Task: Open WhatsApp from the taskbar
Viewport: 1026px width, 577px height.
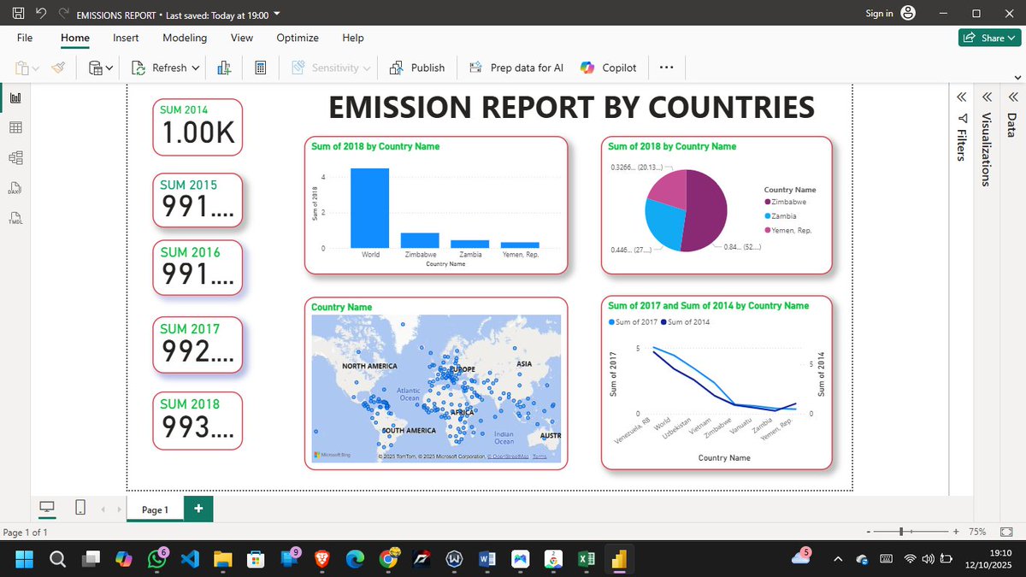Action: tap(157, 559)
